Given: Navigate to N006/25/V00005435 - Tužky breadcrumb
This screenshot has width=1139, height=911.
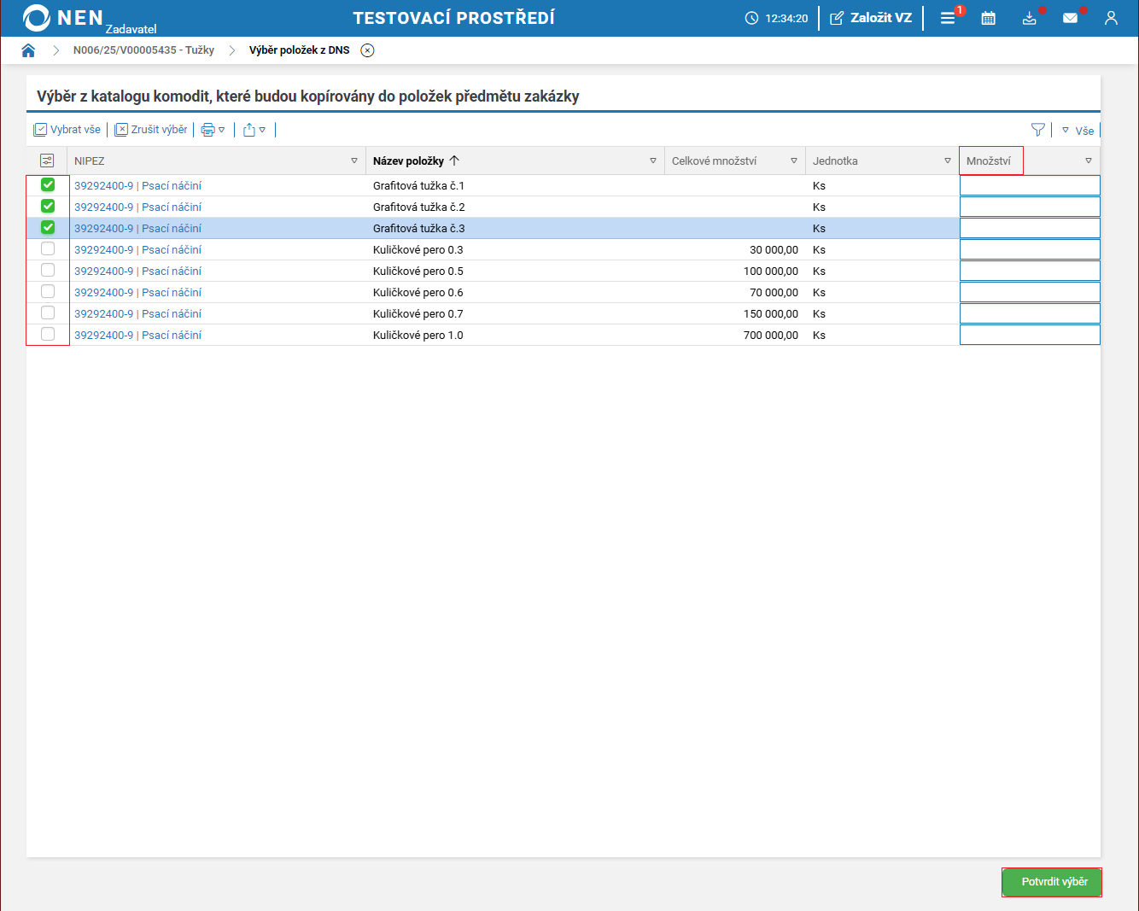Looking at the screenshot, I should coord(143,50).
